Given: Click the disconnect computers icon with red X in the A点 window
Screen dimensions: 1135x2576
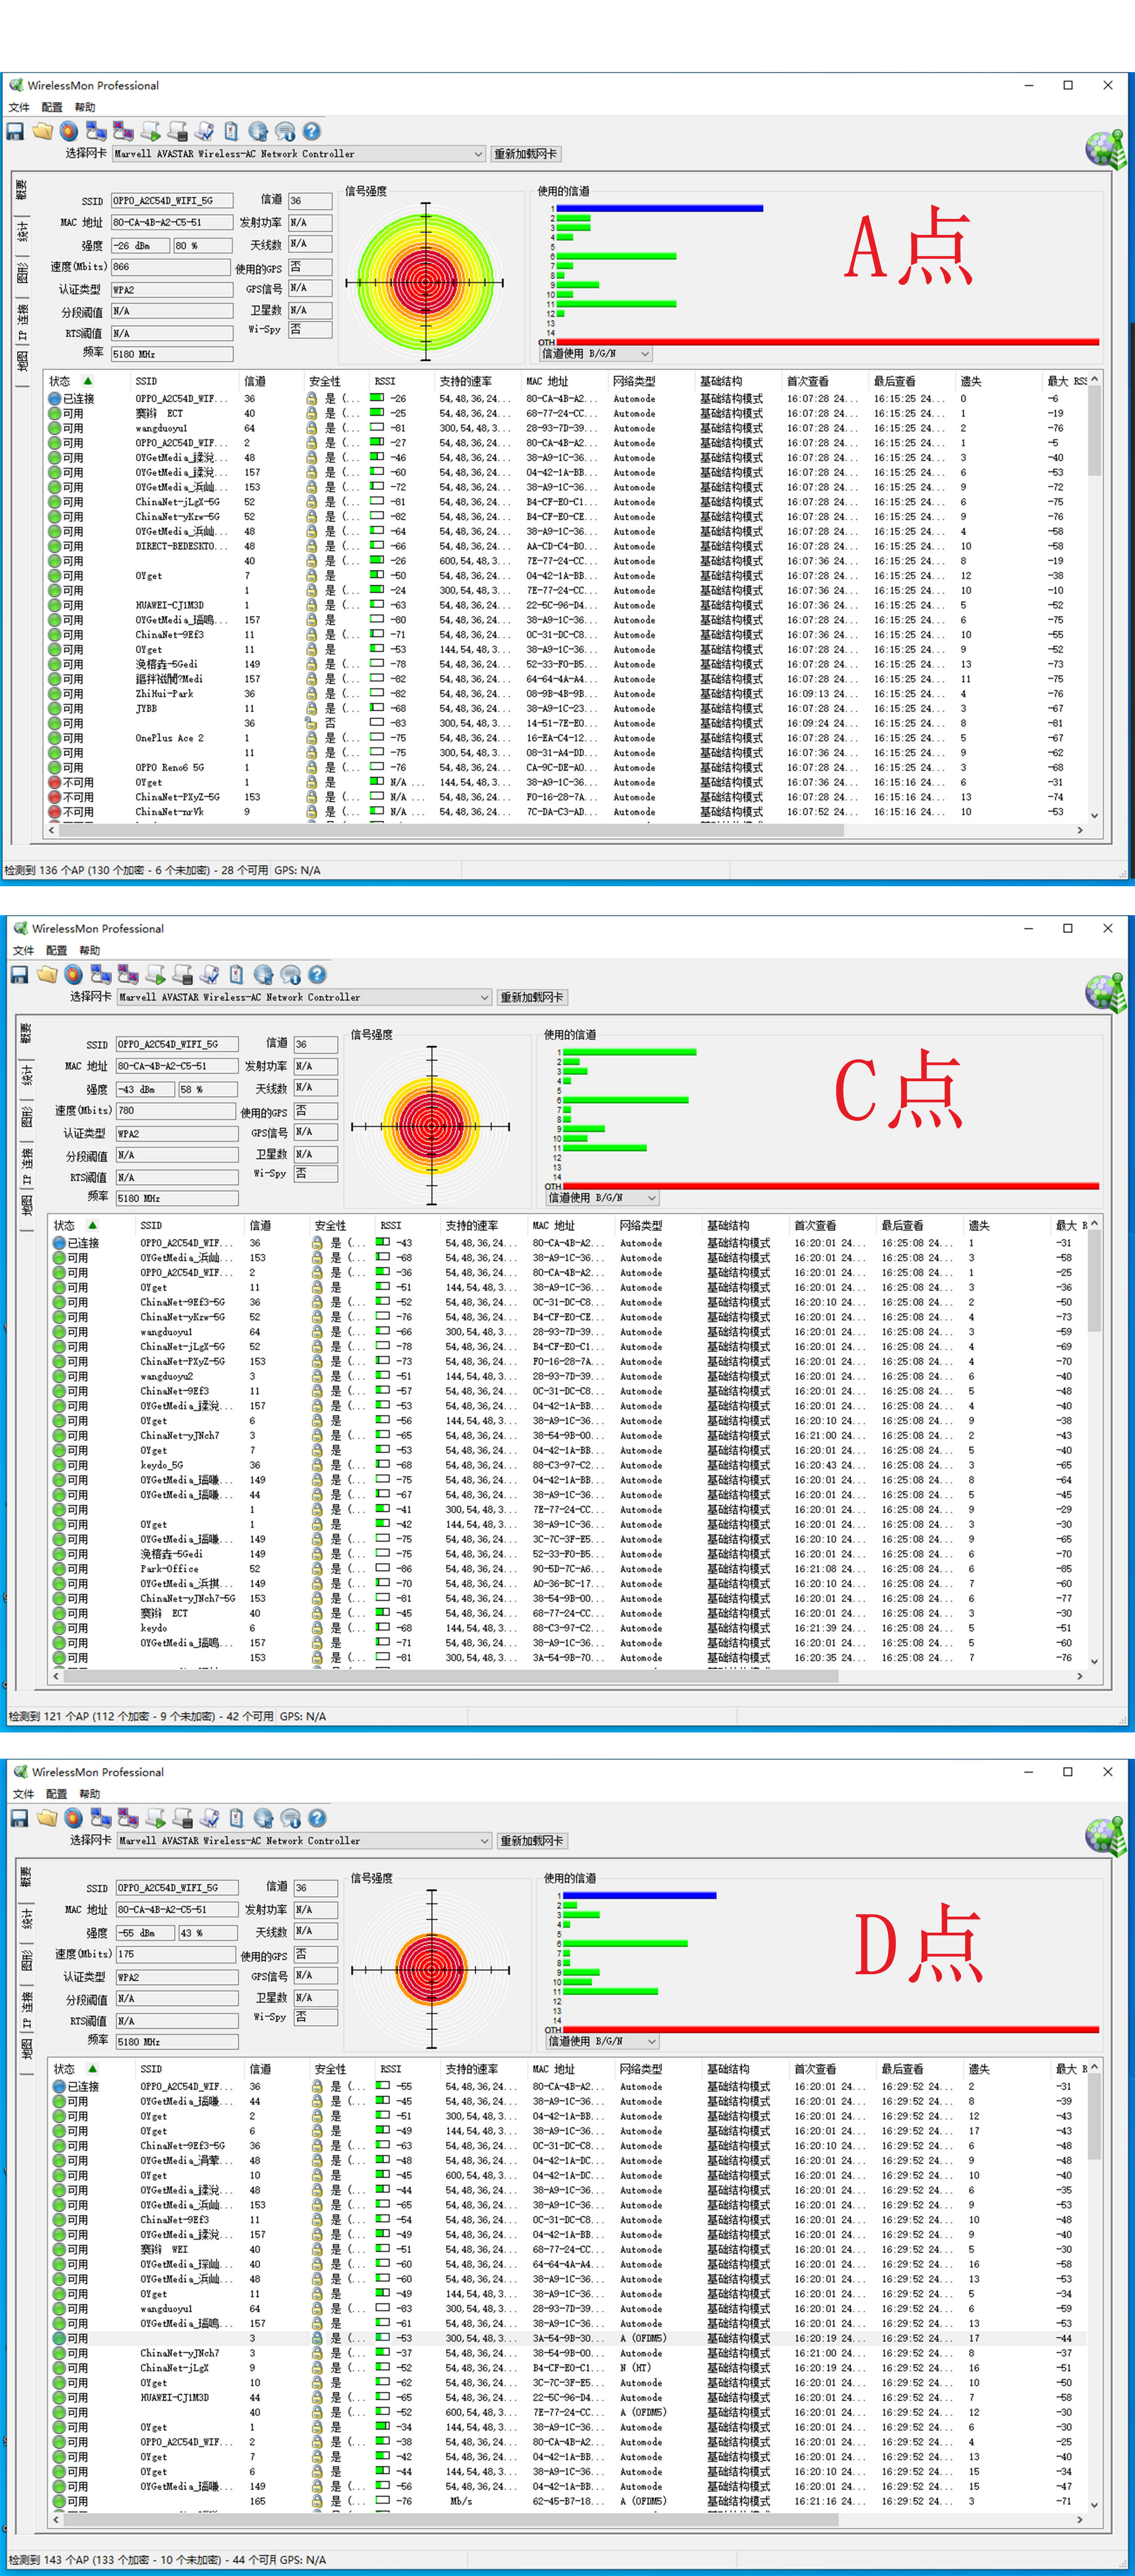Looking at the screenshot, I should [123, 131].
